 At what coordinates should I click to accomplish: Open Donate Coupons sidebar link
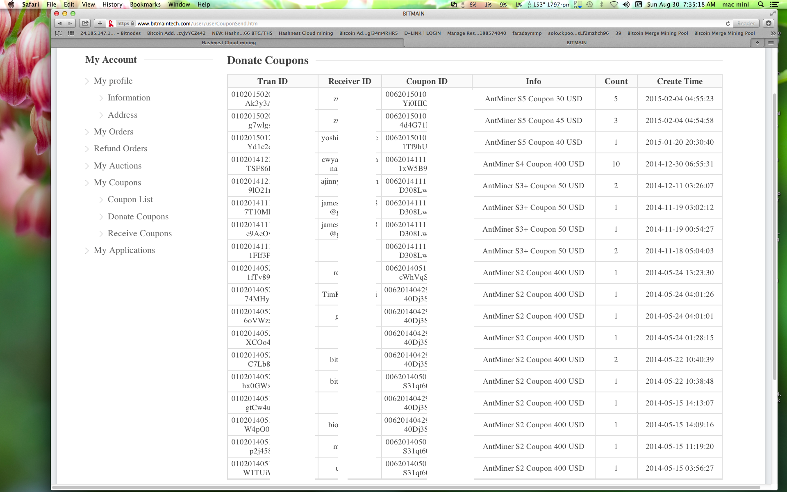pyautogui.click(x=138, y=216)
